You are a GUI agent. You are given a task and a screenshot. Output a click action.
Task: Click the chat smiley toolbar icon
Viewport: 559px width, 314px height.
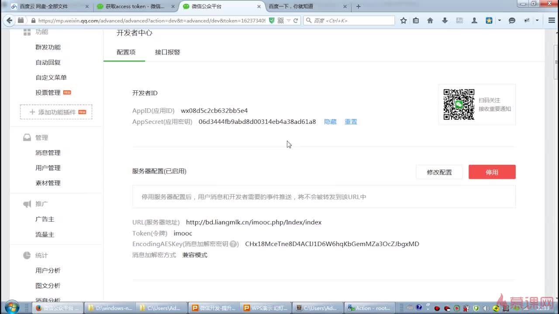[x=512, y=20]
